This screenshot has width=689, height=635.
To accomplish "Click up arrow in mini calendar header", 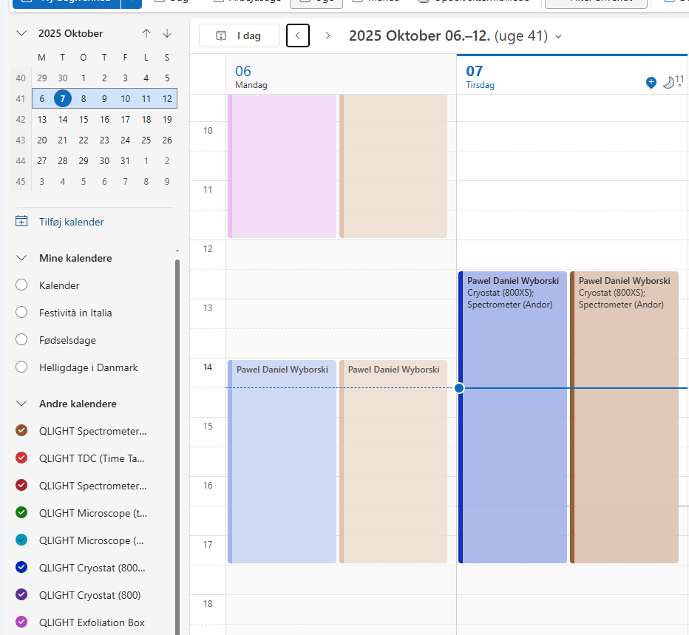I will click(x=146, y=33).
